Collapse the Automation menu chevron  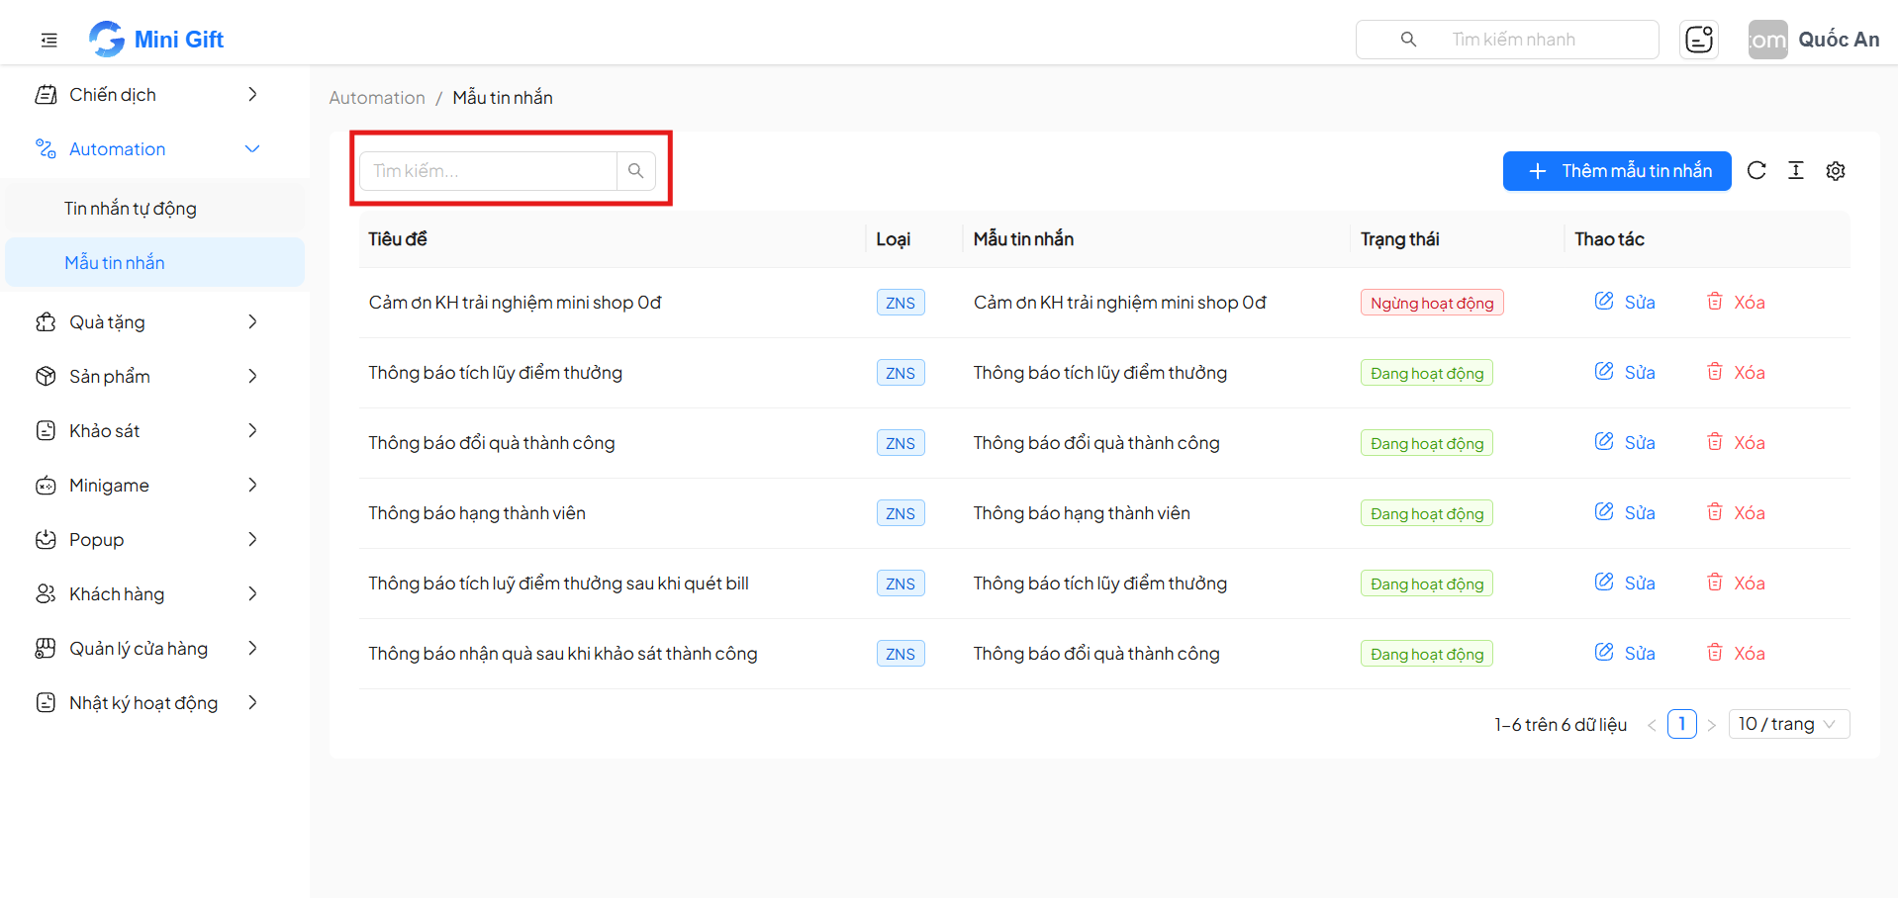point(252,148)
